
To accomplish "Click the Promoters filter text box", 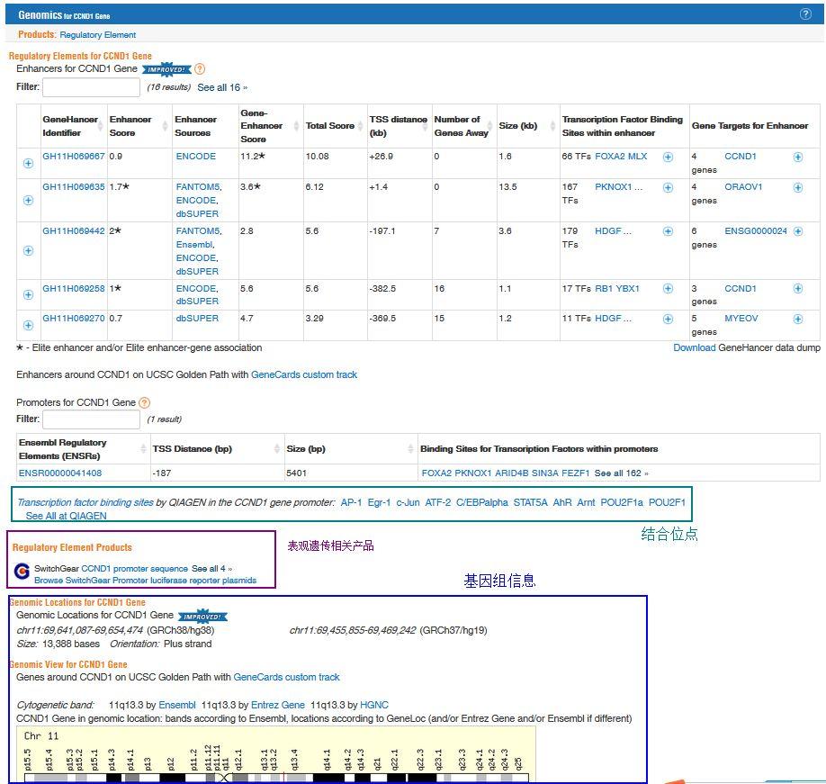I will 91,419.
